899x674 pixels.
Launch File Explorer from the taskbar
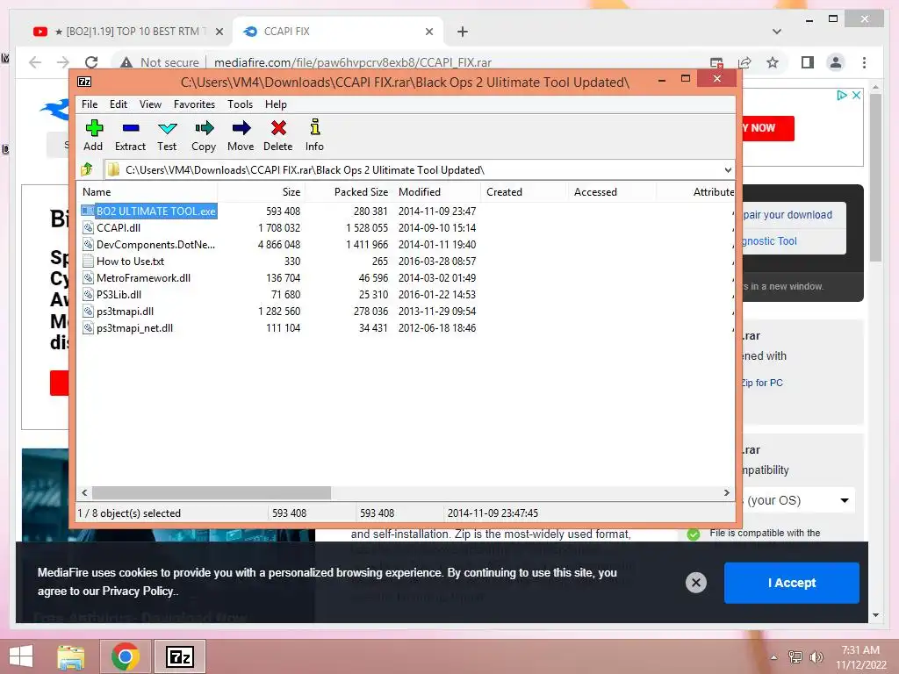pyautogui.click(x=70, y=656)
